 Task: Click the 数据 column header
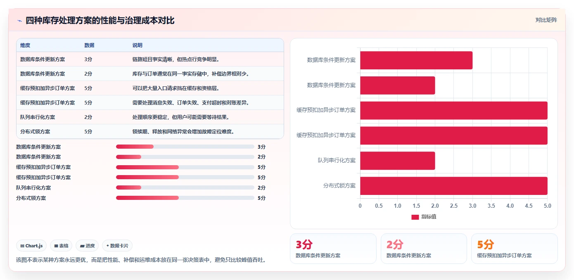pos(89,45)
